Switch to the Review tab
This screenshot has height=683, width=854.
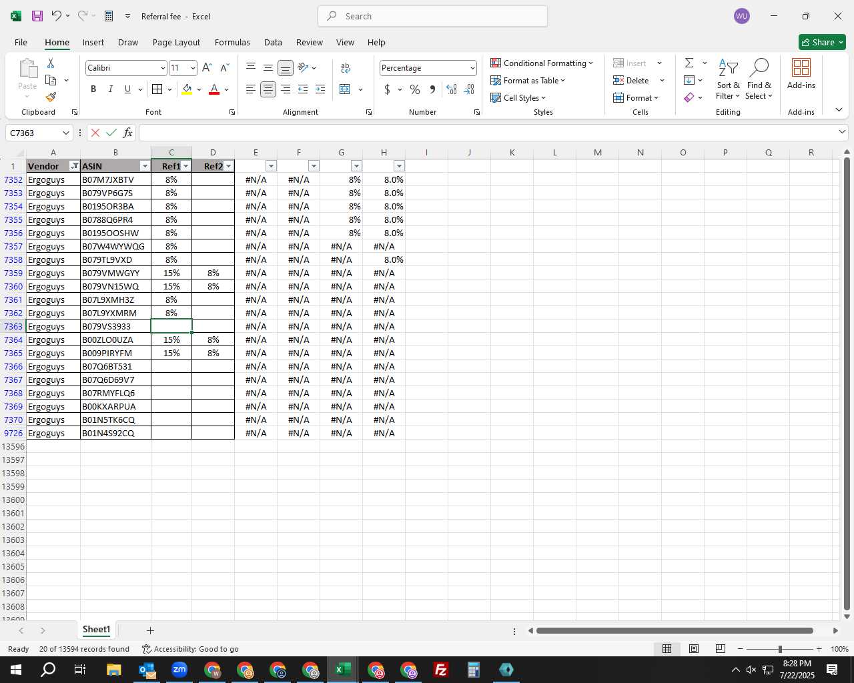click(x=310, y=42)
